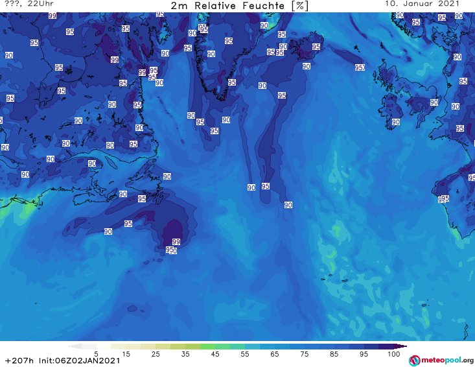Image resolution: width=475 pixels, height=367 pixels.
Task: Pick the teal color bar segment between 45 and 55
Action: click(x=237, y=346)
